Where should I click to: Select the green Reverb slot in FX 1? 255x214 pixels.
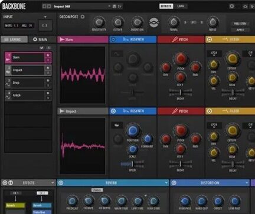(x=15, y=206)
